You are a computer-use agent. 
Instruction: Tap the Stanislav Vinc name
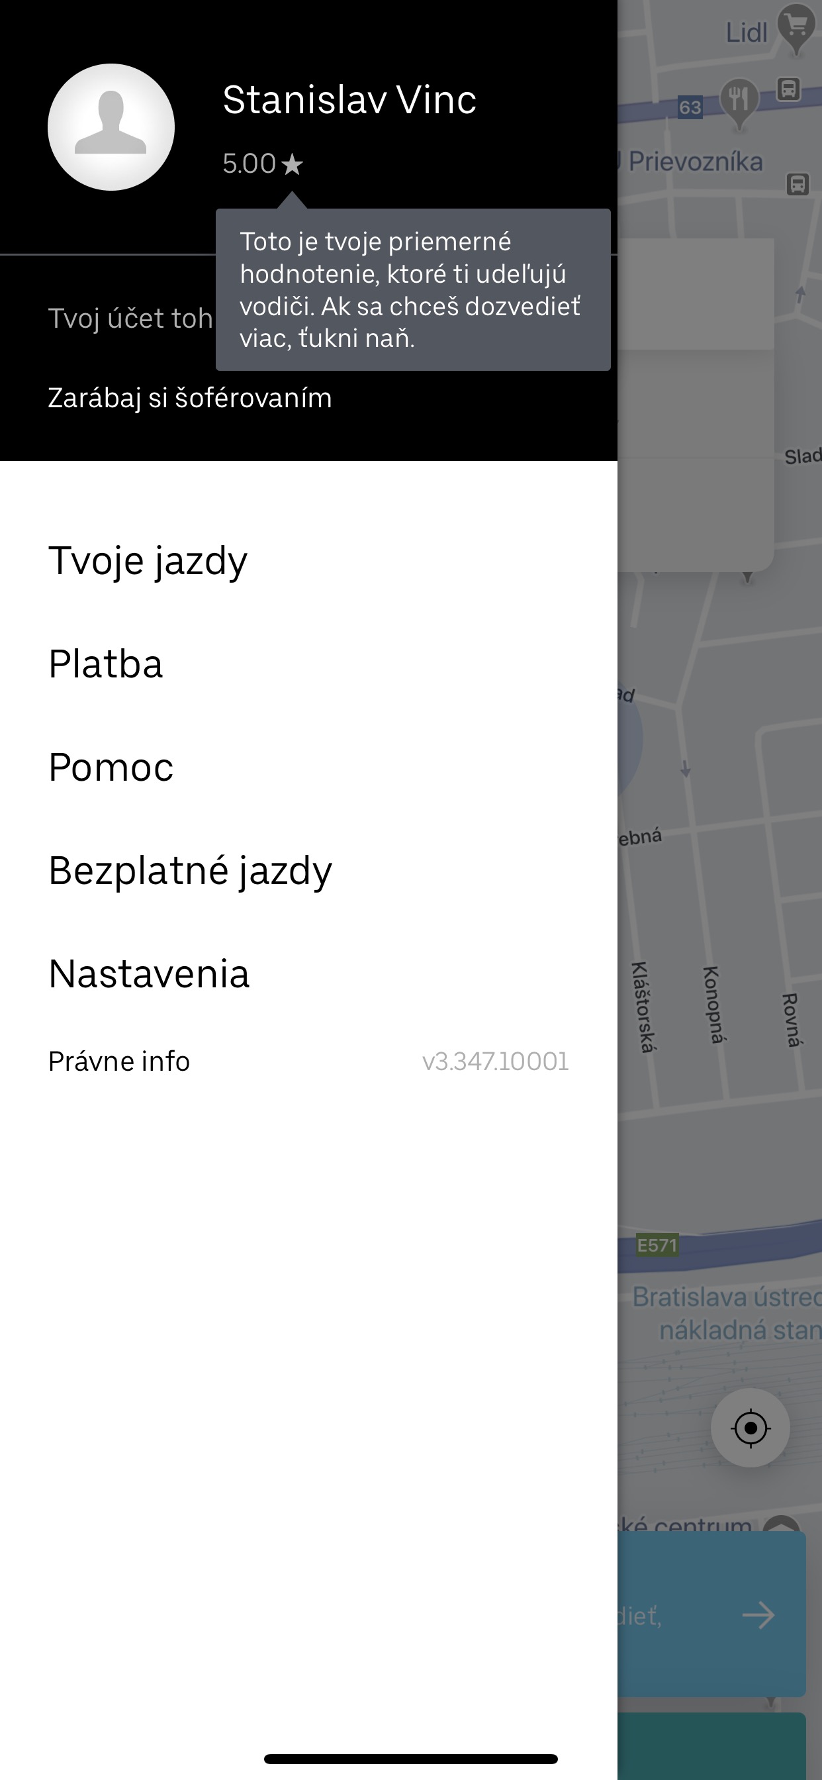tap(349, 99)
